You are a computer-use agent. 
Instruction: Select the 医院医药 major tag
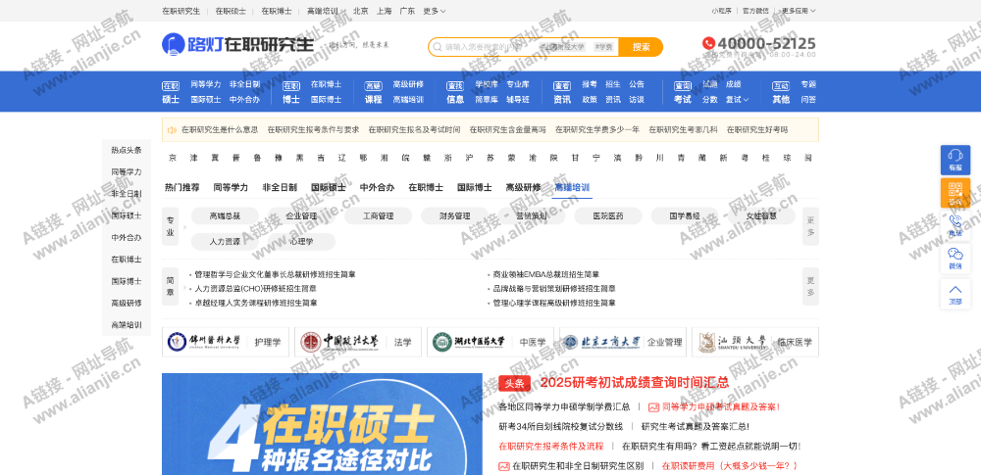[608, 216]
